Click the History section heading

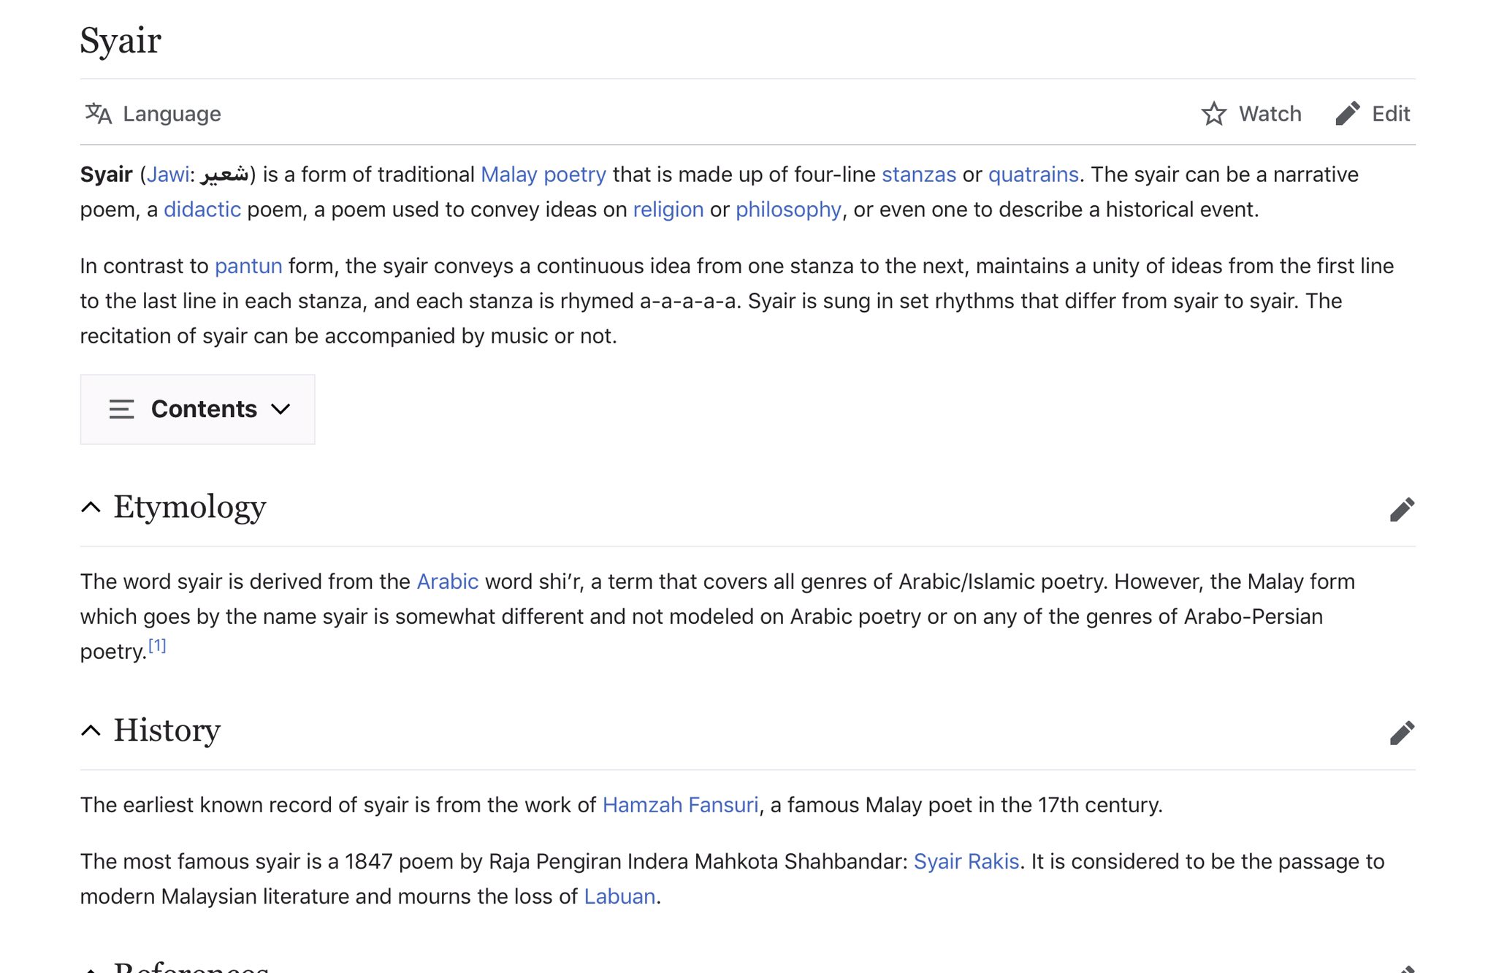coord(167,730)
